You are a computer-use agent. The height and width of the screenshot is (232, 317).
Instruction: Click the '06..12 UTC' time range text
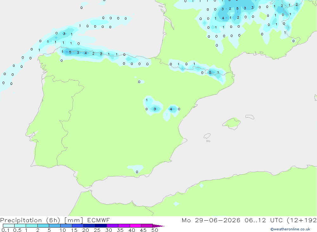[263, 220]
